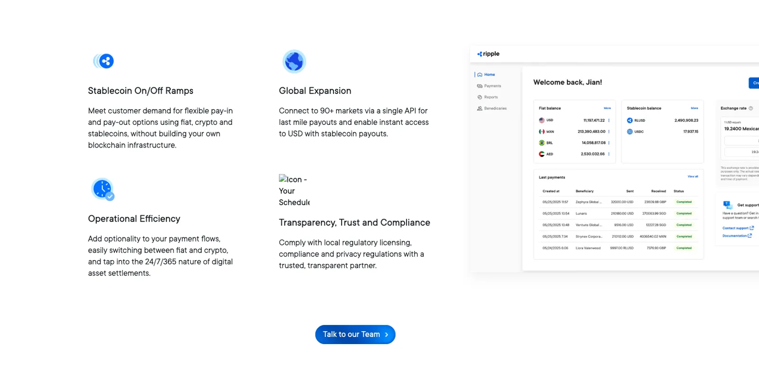Select Home in the dashboard sidebar

coord(486,75)
